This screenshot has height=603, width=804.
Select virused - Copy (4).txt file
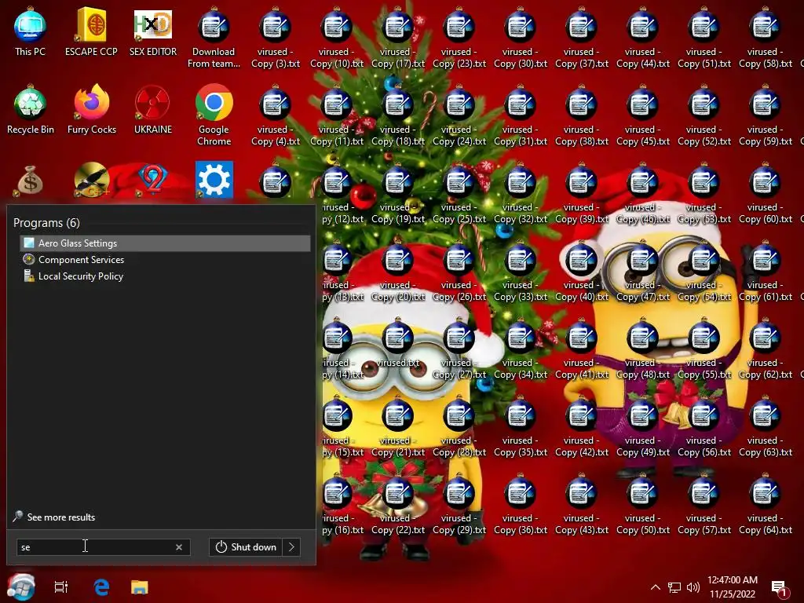tap(276, 115)
